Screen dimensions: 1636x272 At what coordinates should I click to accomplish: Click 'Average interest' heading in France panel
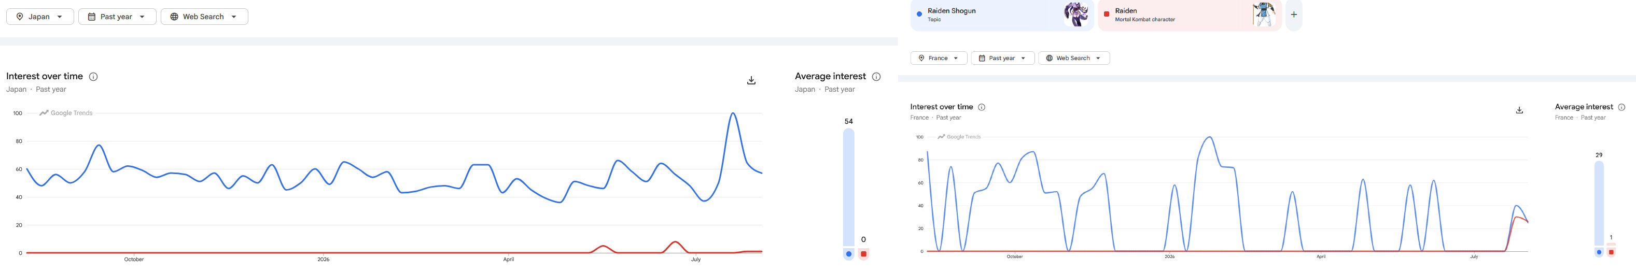tap(1584, 107)
